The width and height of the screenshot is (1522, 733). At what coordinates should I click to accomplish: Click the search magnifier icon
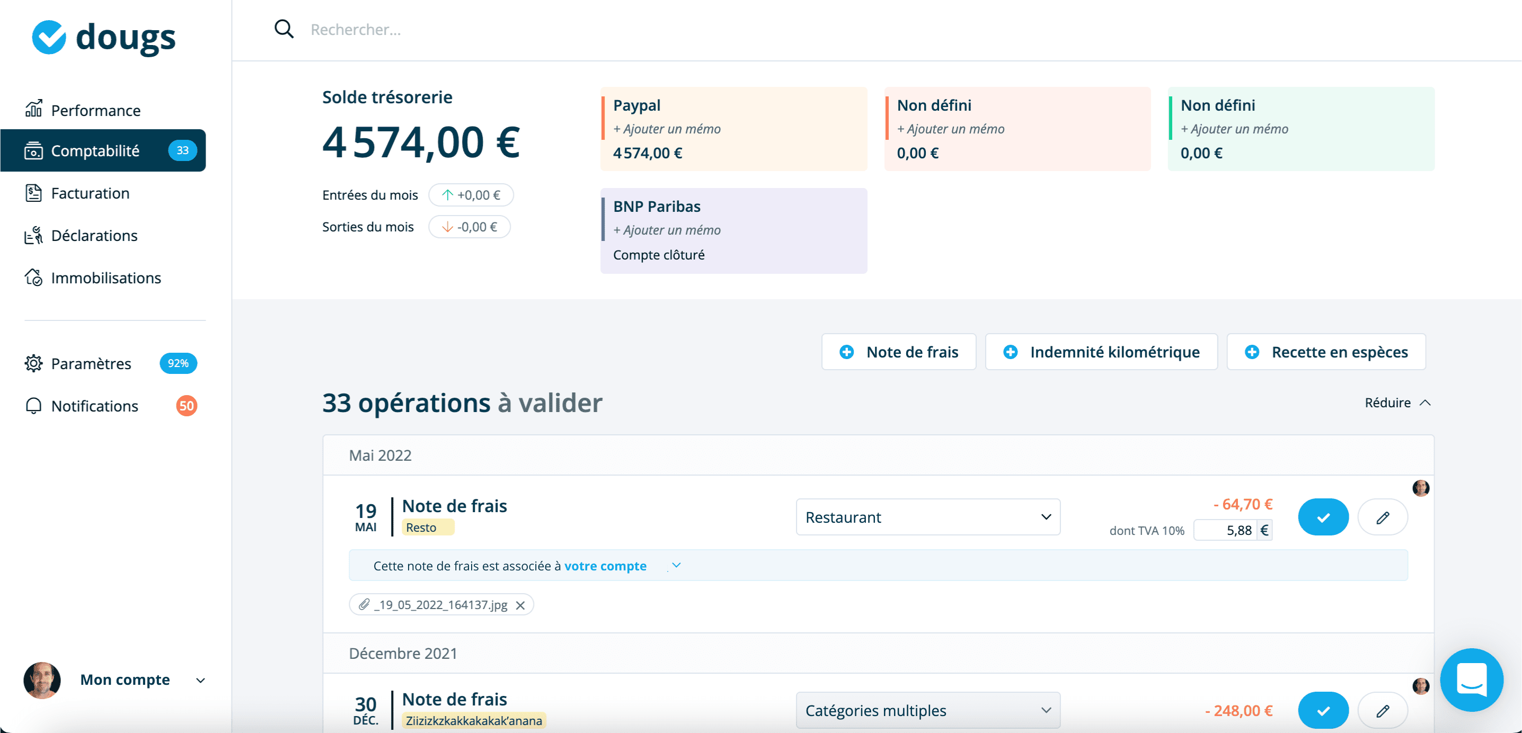[x=284, y=29]
